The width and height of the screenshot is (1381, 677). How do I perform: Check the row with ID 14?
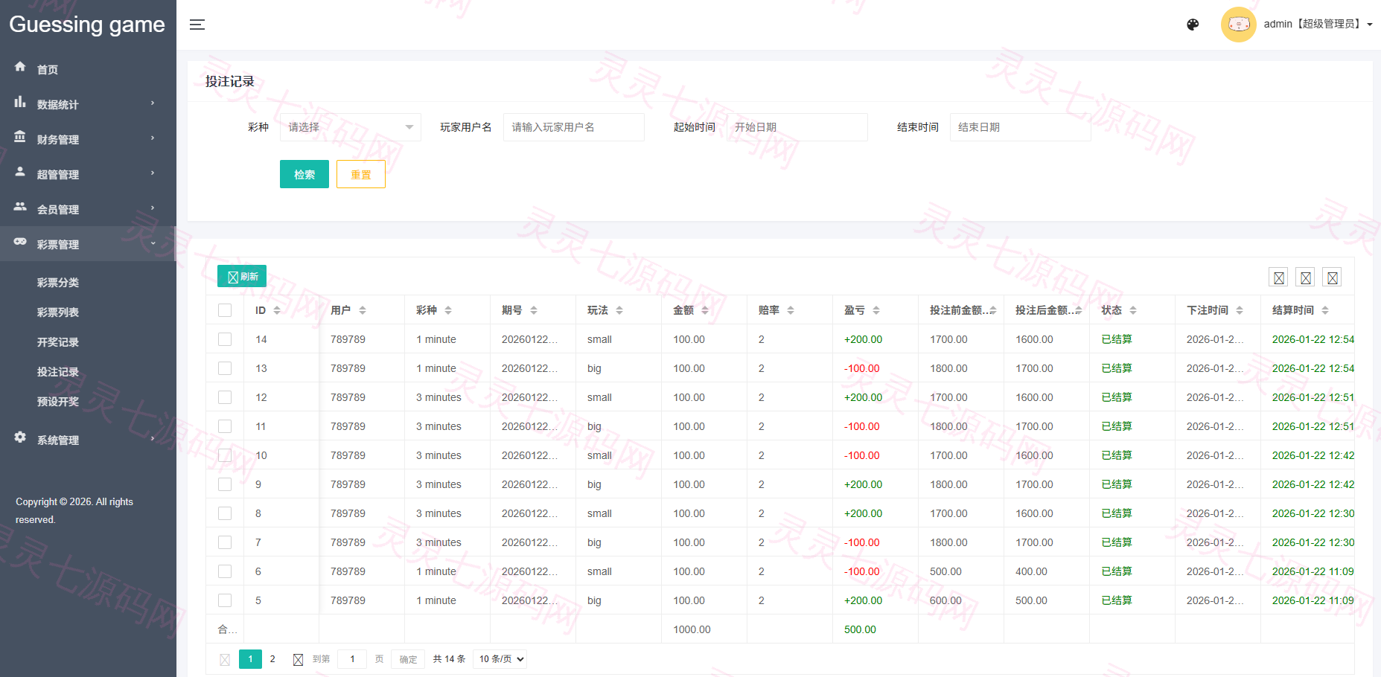pos(225,339)
